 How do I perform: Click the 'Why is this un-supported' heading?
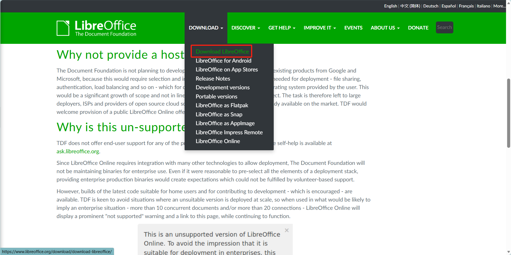[121, 127]
